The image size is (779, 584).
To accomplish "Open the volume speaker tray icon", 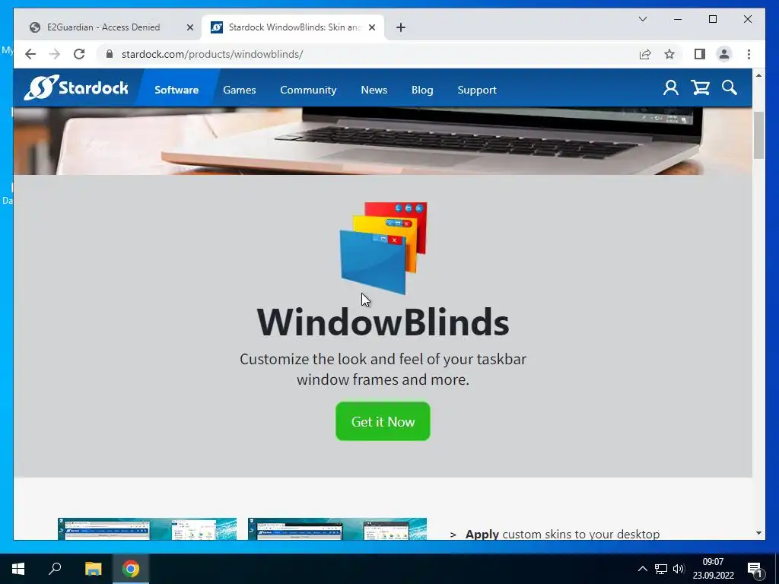I will (679, 569).
